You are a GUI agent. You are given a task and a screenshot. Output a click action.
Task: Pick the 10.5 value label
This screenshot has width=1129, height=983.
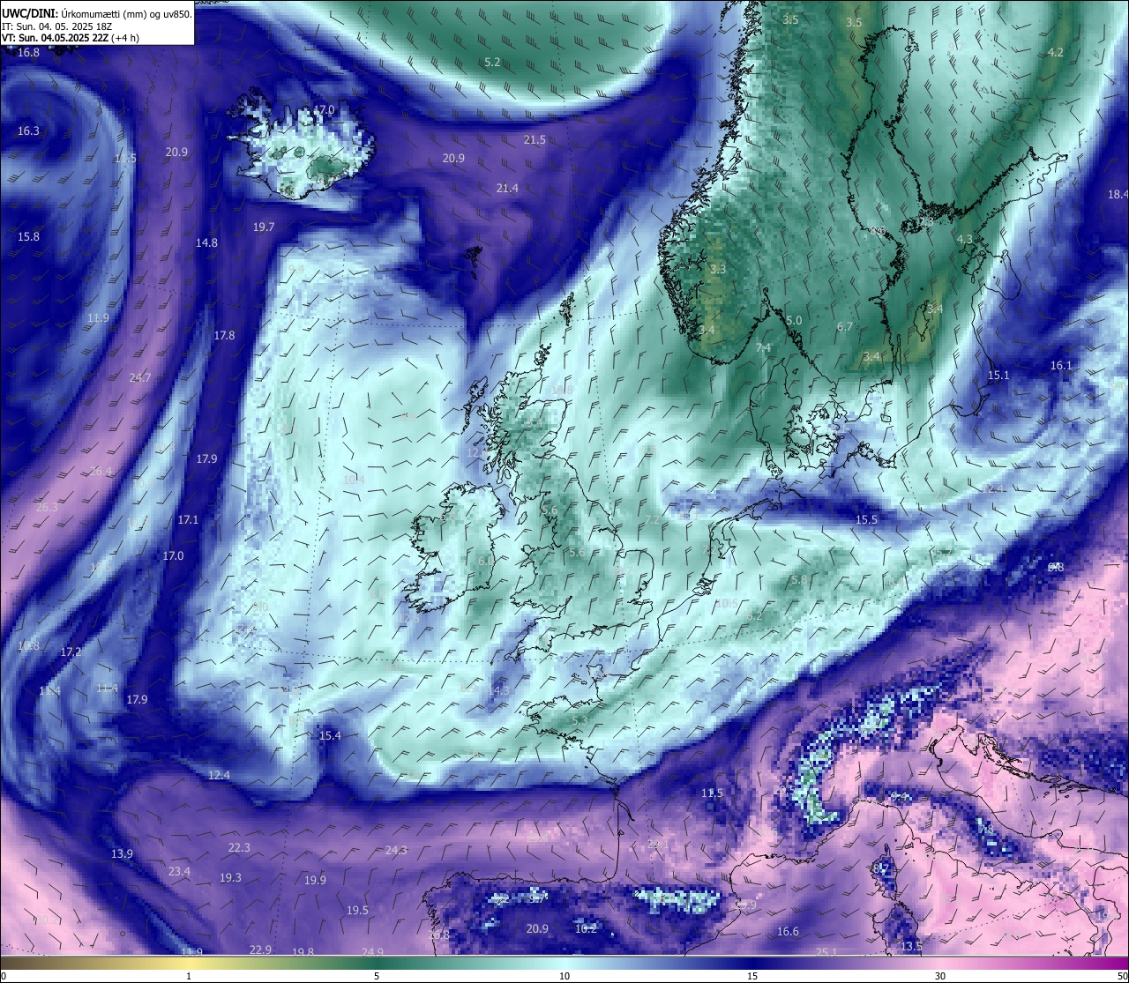tap(727, 604)
